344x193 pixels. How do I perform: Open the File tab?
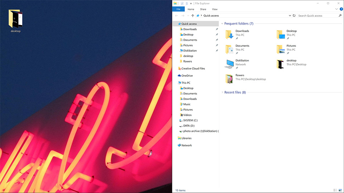pyautogui.click(x=178, y=9)
